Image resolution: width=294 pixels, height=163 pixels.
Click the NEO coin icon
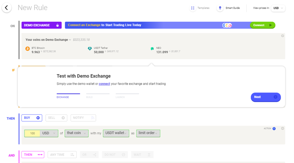(x=152, y=49)
